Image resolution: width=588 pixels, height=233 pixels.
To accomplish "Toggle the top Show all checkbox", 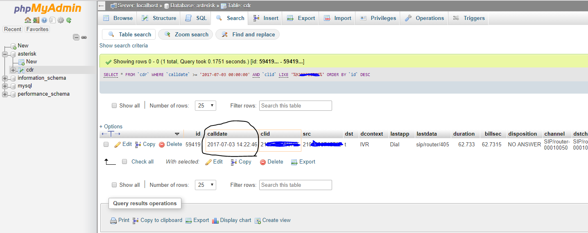I will click(114, 105).
